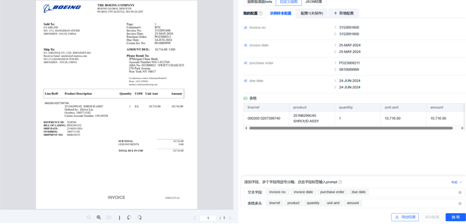Click the quantity cell showing 1
Image resolution: width=466 pixels, height=224 pixels.
[x=358, y=118]
